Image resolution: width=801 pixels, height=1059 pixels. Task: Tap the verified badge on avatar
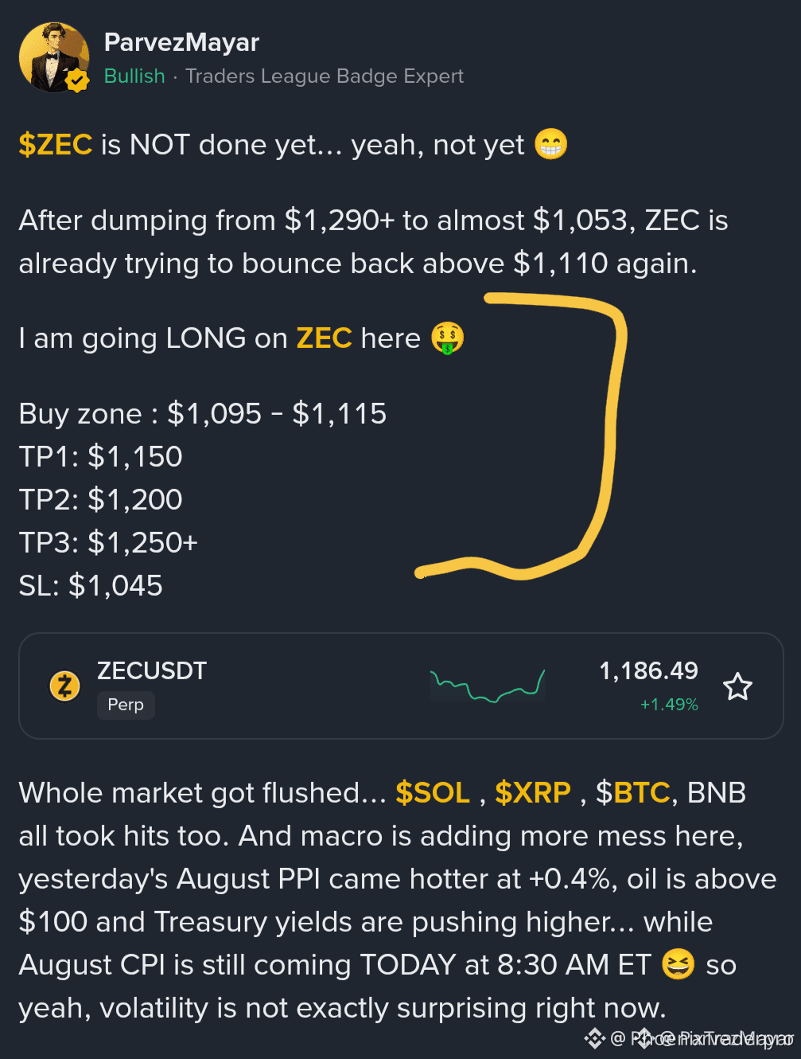point(77,80)
